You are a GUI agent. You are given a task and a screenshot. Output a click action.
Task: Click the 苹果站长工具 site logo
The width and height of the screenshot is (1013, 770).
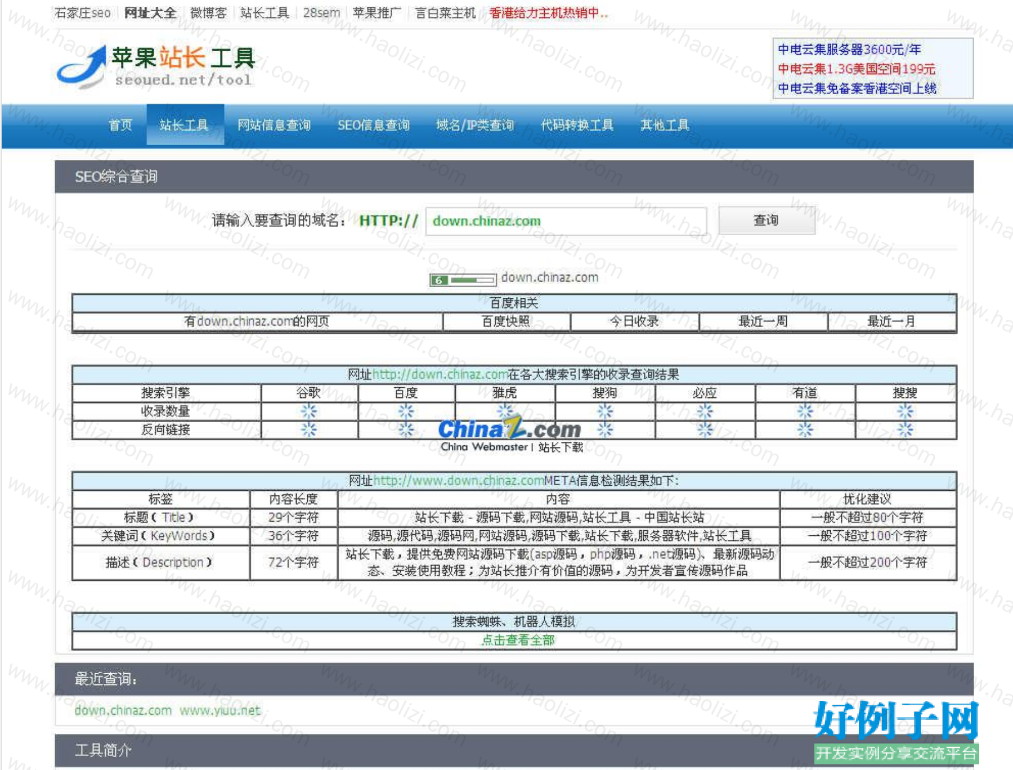coord(156,67)
